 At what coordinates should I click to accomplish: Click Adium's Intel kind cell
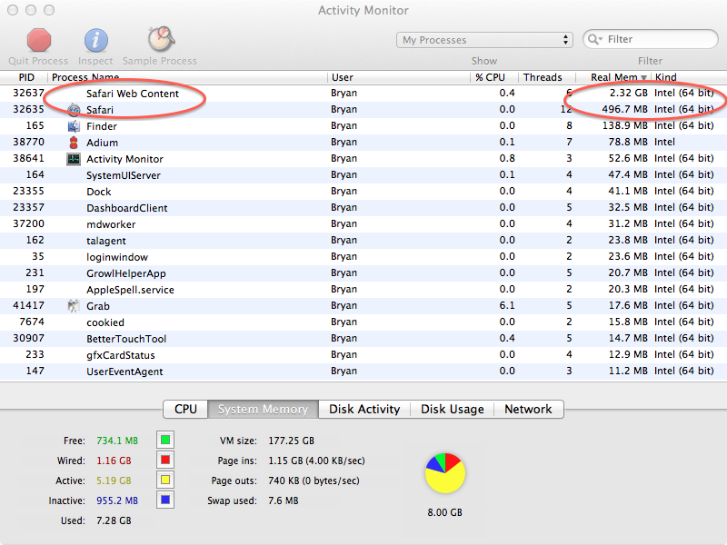664,143
